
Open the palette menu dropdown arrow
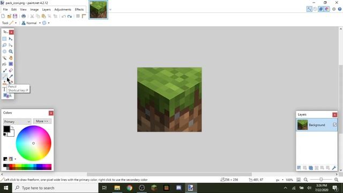tap(16, 159)
